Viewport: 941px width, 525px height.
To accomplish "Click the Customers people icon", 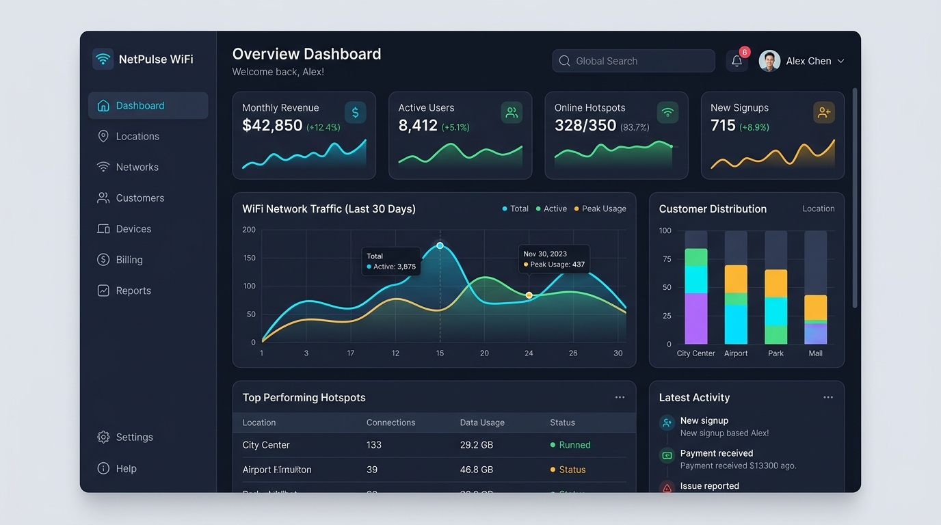I will tap(103, 198).
